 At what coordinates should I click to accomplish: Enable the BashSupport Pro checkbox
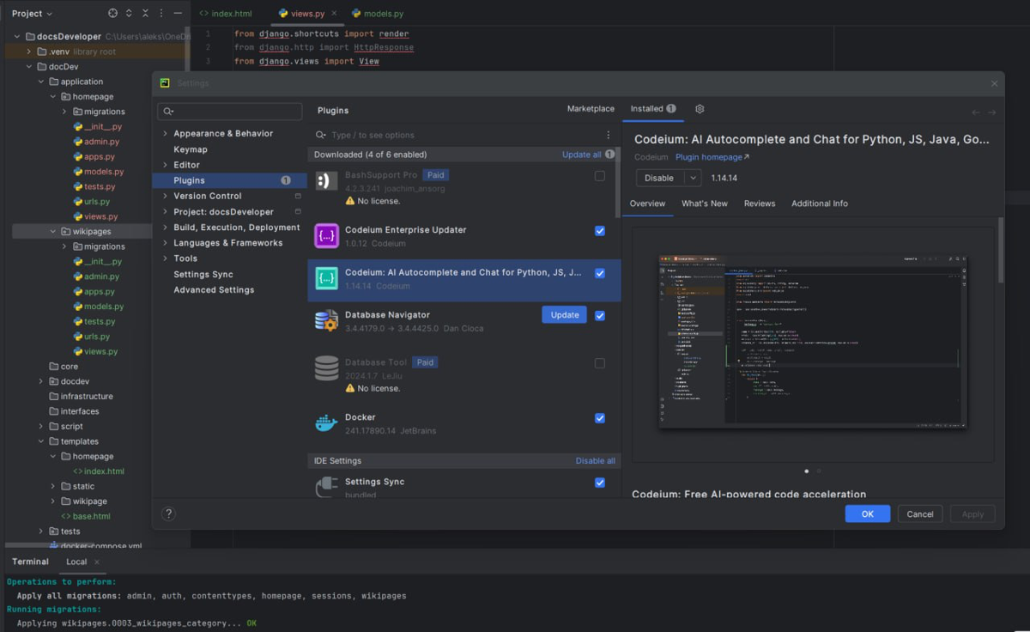tap(600, 176)
